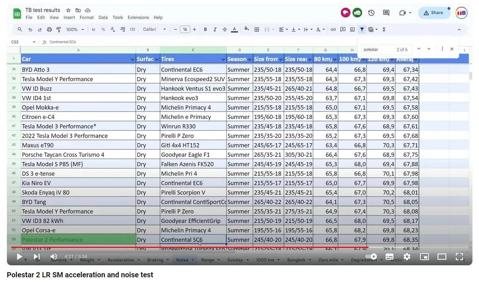Open the Data menu

coord(103,17)
